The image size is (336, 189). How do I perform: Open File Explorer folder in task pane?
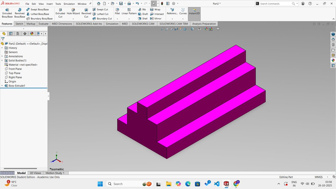coord(333,50)
